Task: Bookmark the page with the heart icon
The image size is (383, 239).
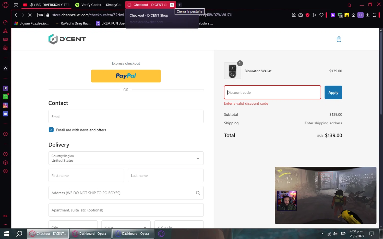Action: pyautogui.click(x=321, y=15)
